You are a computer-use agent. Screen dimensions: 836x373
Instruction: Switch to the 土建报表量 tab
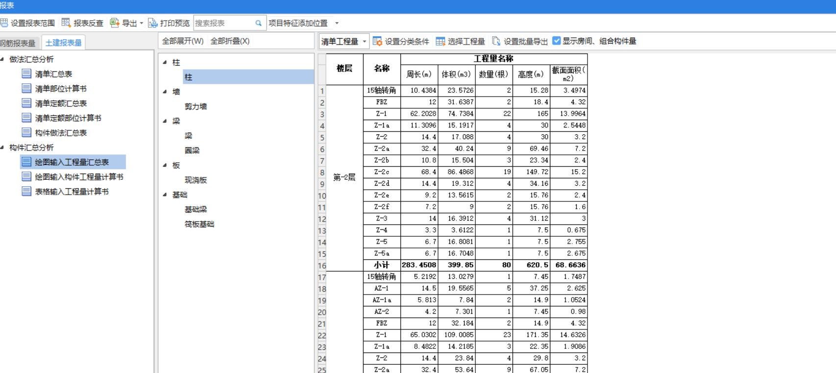tap(63, 43)
